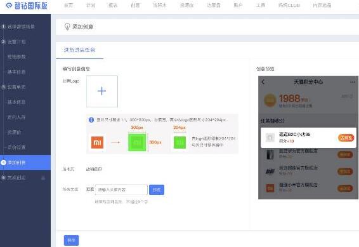Open the 创意 top navigation item
This screenshot has width=359, height=247.
(x=135, y=5)
